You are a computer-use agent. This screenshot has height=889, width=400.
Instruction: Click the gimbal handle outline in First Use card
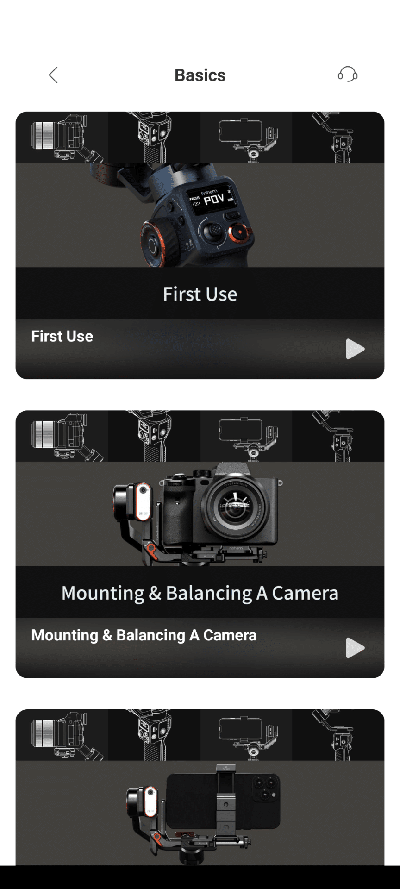pyautogui.click(x=154, y=137)
